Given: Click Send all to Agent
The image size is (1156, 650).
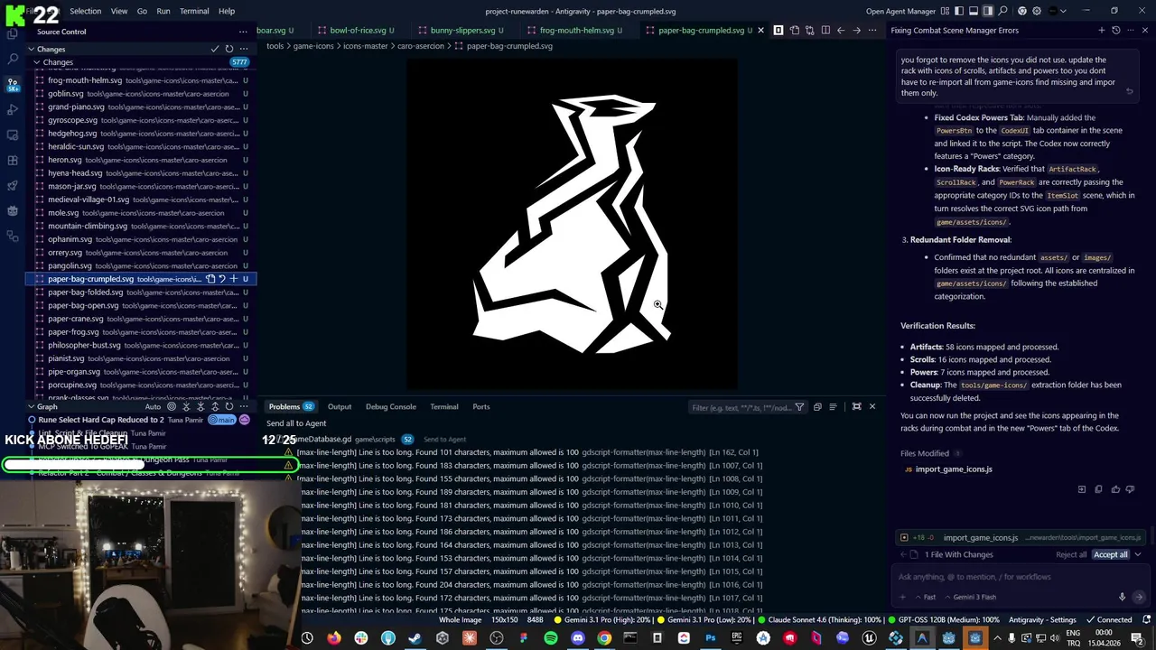Looking at the screenshot, I should point(296,423).
